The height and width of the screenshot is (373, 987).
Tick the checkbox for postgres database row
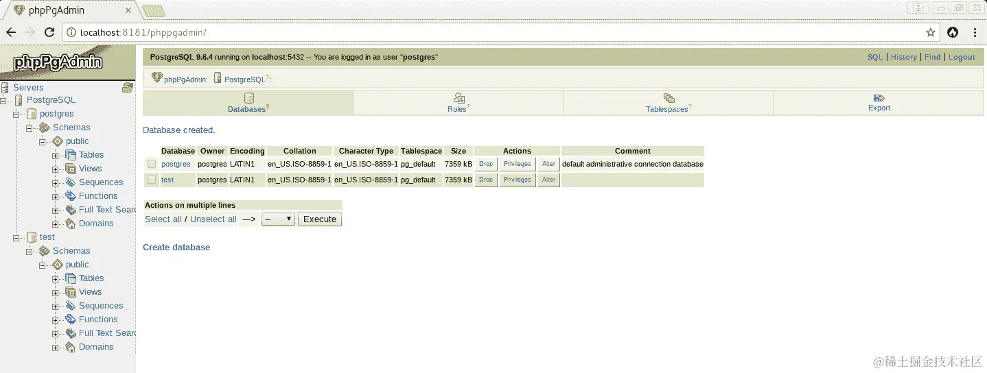pos(152,164)
